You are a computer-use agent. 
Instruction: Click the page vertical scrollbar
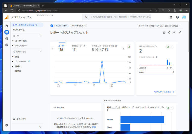[x=188, y=37]
